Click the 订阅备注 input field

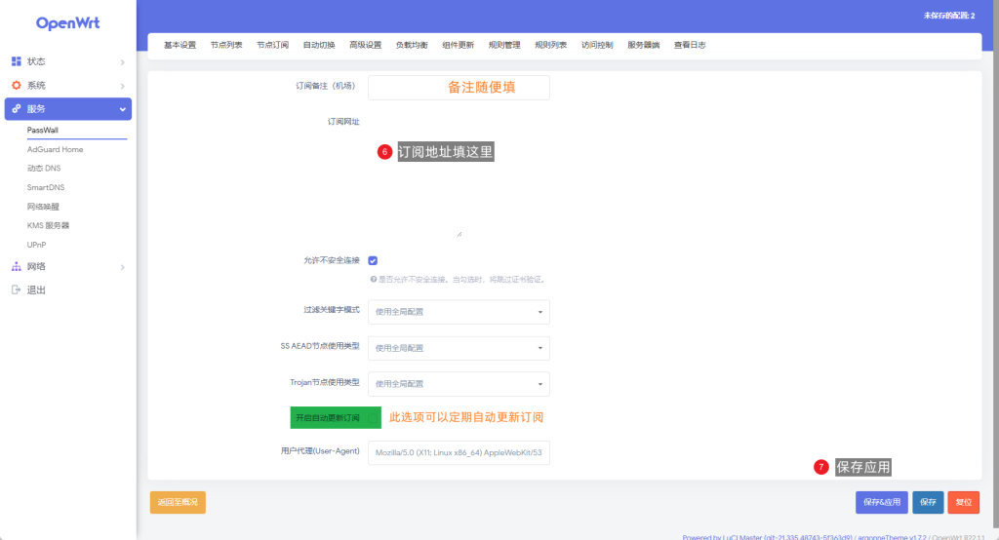pyautogui.click(x=459, y=88)
